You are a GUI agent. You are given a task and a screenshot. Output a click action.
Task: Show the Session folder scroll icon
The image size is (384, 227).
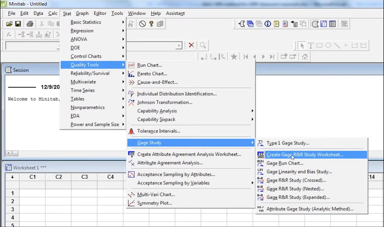click(242, 24)
